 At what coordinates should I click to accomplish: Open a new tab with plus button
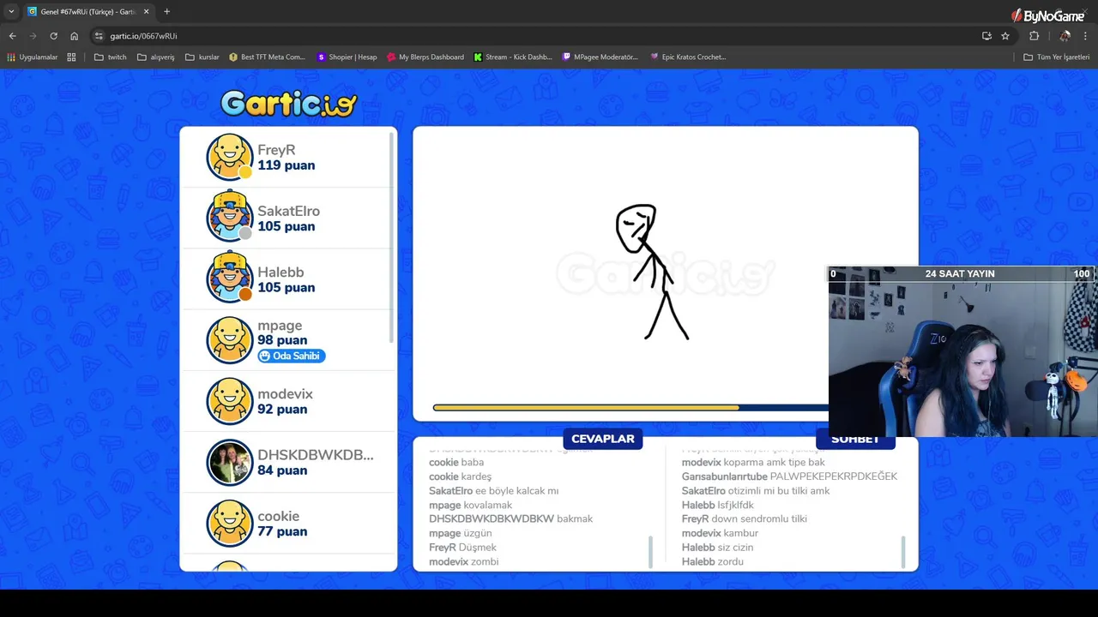coord(166,12)
